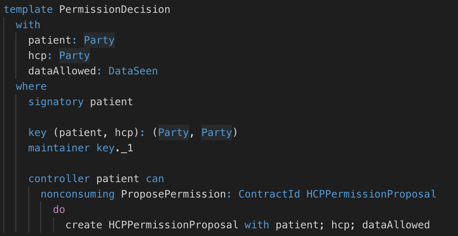Click the create keyword on last line
Image resolution: width=458 pixels, height=236 pixels.
click(84, 225)
